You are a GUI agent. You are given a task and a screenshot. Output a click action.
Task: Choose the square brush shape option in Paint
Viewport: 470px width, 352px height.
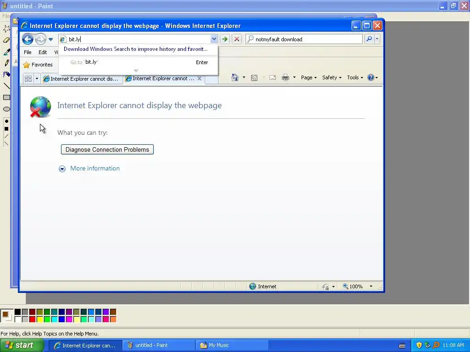point(6,129)
